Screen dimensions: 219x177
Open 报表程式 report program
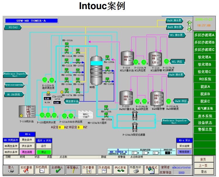click(x=151, y=170)
